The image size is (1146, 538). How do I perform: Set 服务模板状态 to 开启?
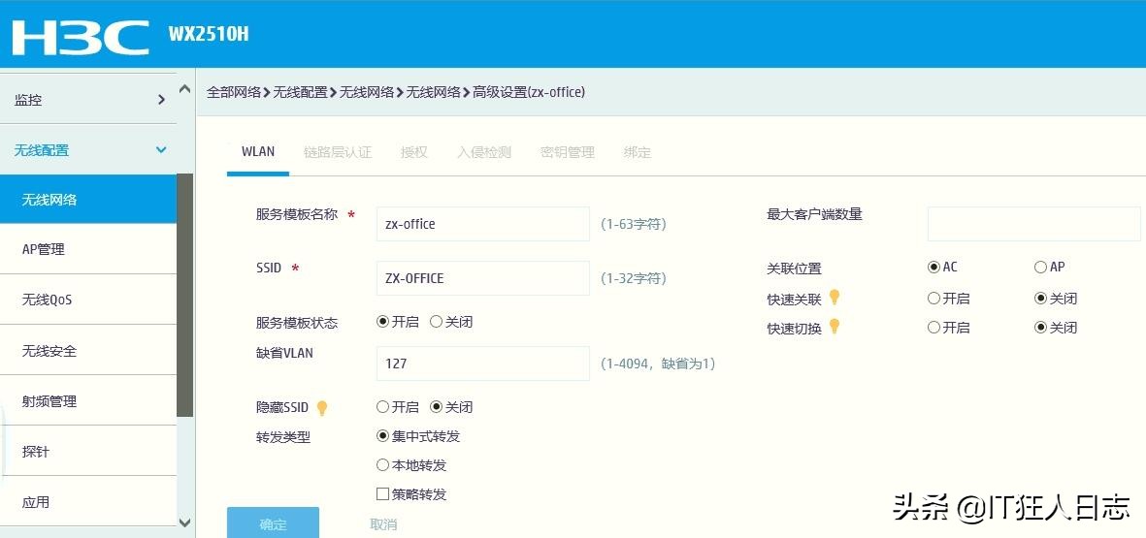tap(383, 322)
